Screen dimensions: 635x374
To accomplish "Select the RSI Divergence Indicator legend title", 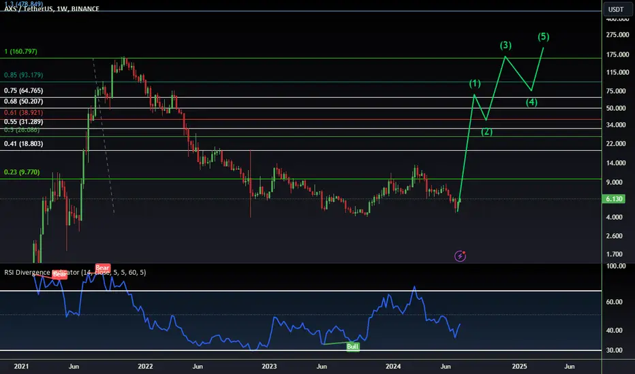I will coord(75,273).
